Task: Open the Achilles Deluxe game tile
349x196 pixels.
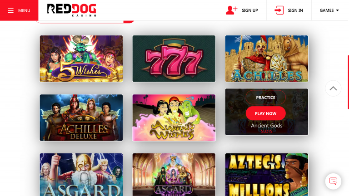Action: [x=81, y=118]
